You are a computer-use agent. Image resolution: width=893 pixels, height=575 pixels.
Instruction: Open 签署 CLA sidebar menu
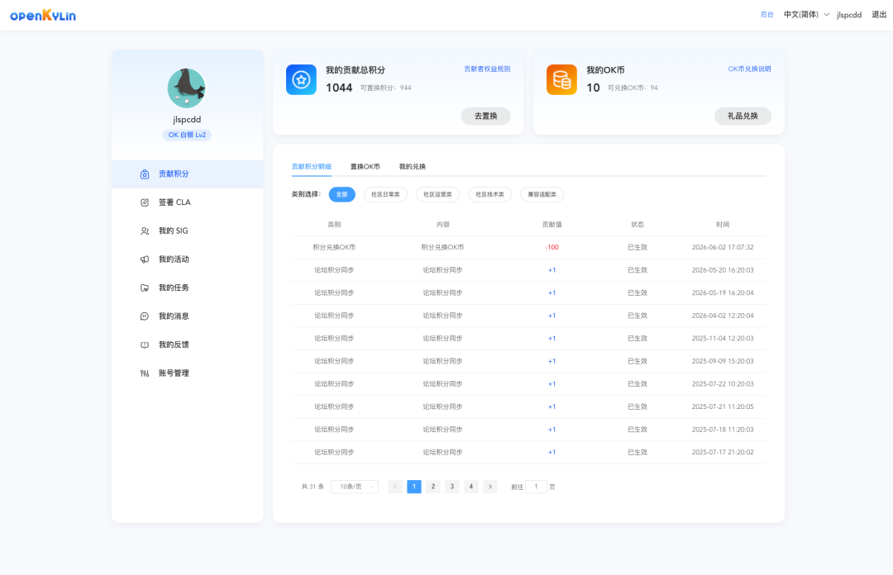point(188,202)
